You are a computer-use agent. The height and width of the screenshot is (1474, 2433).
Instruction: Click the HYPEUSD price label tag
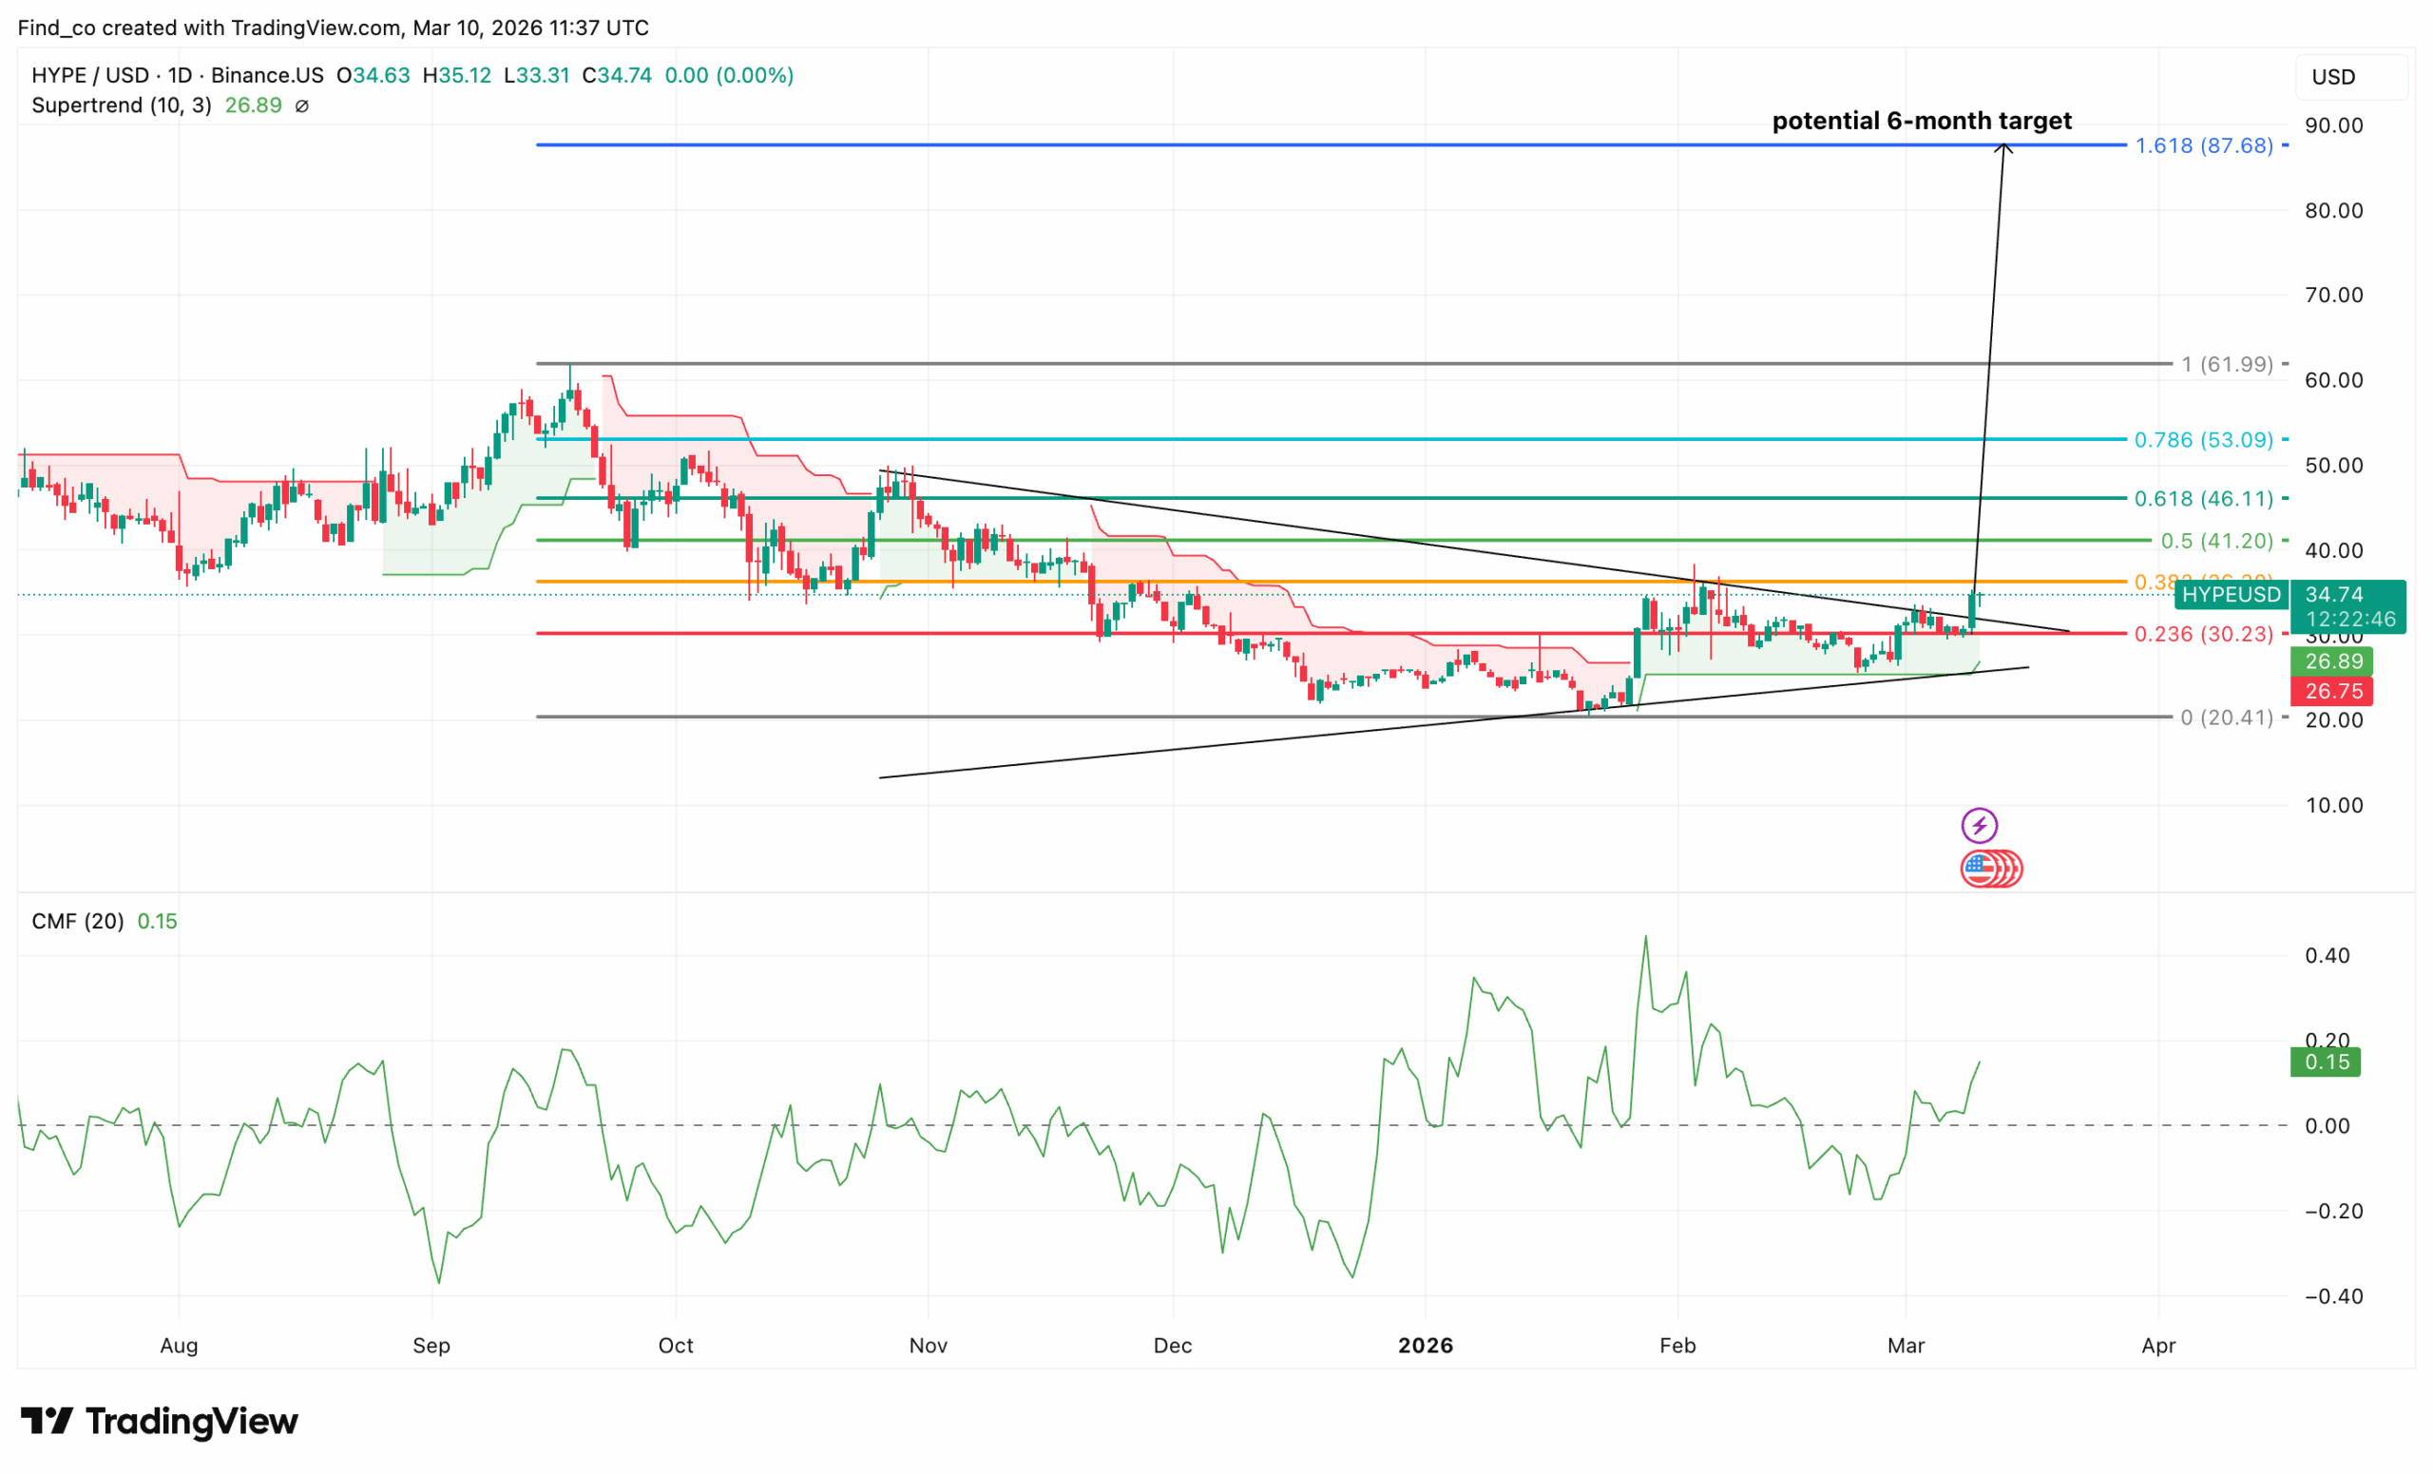point(2232,594)
